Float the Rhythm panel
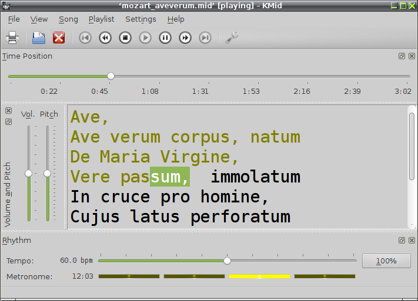This screenshot has height=301, width=418. pos(402,241)
